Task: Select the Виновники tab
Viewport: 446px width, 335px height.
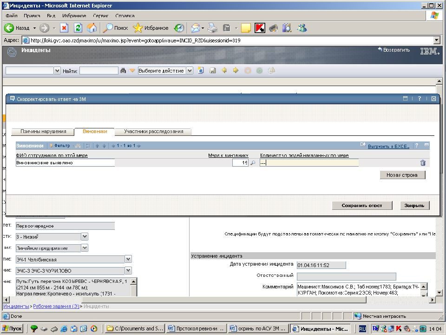Action: pos(95,131)
